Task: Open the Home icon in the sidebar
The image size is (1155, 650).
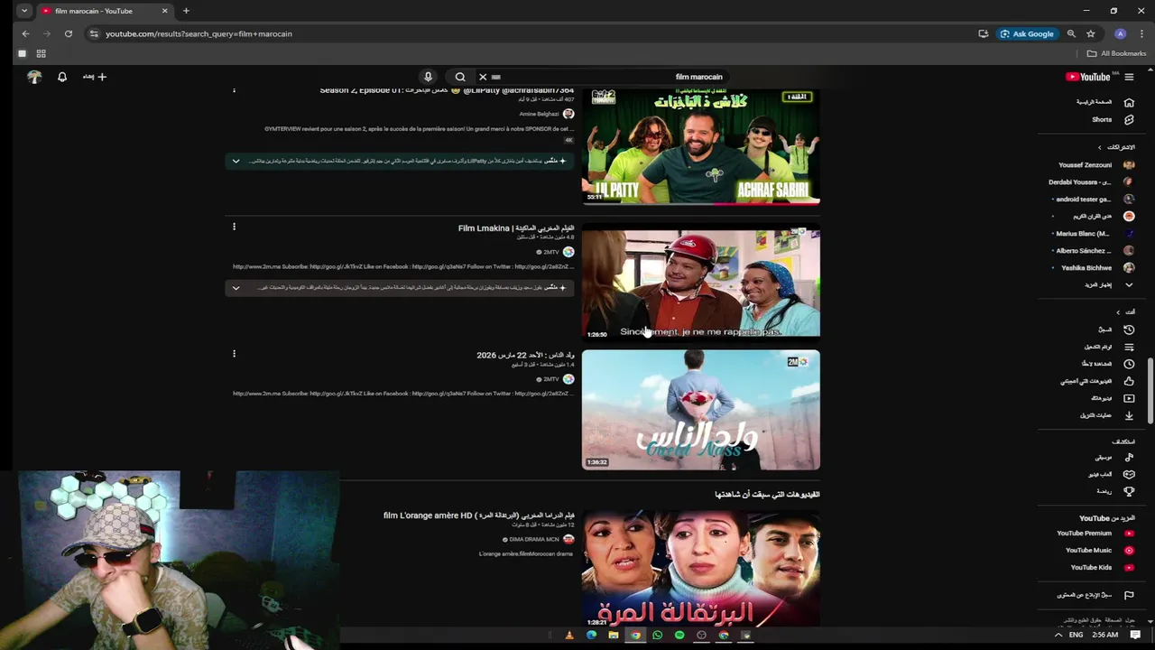Action: [x=1129, y=102]
